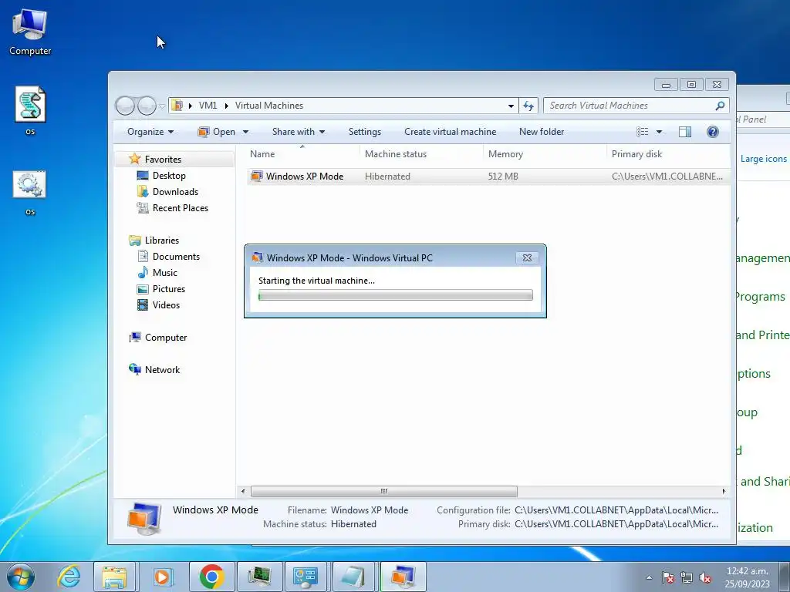
Task: Click the Change your view icon
Action: (643, 132)
